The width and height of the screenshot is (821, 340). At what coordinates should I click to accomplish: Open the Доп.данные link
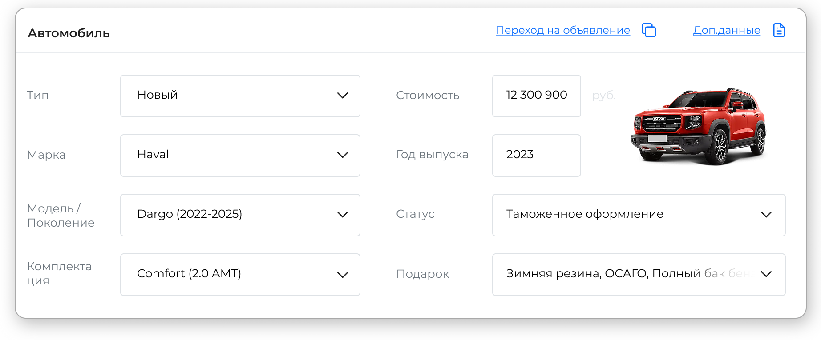click(x=726, y=30)
